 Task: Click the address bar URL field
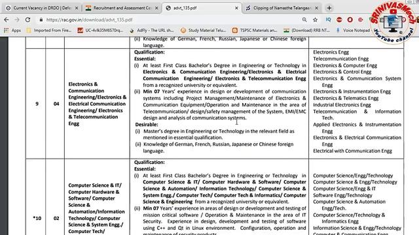pos(171,20)
